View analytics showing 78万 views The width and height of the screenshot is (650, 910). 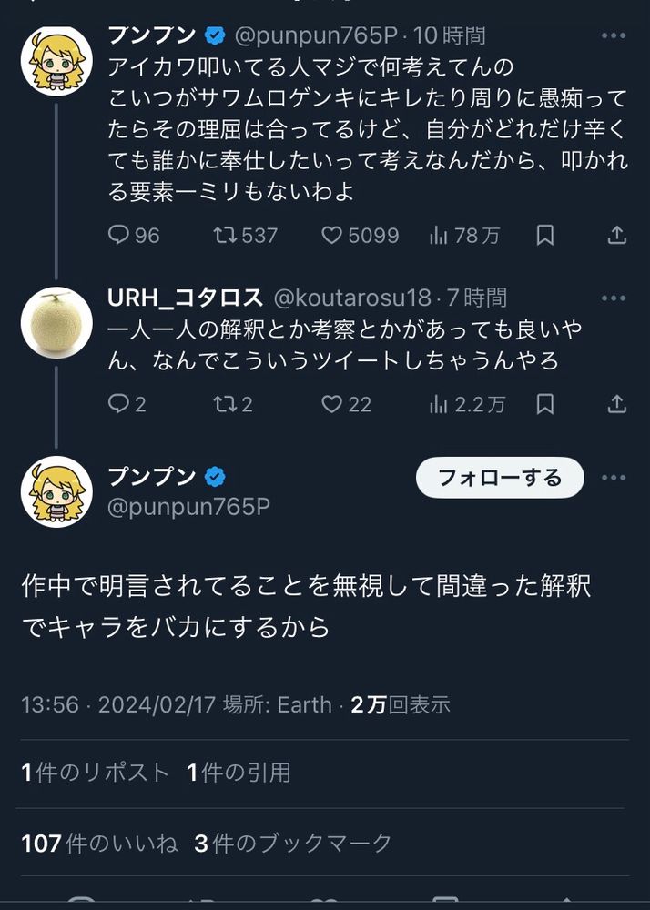click(x=464, y=235)
